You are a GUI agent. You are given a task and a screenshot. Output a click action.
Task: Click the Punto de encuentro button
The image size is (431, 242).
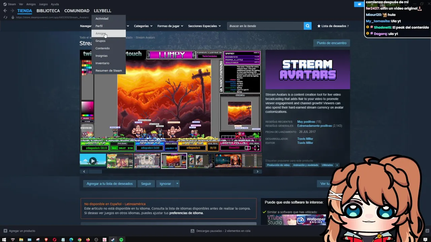pyautogui.click(x=331, y=43)
